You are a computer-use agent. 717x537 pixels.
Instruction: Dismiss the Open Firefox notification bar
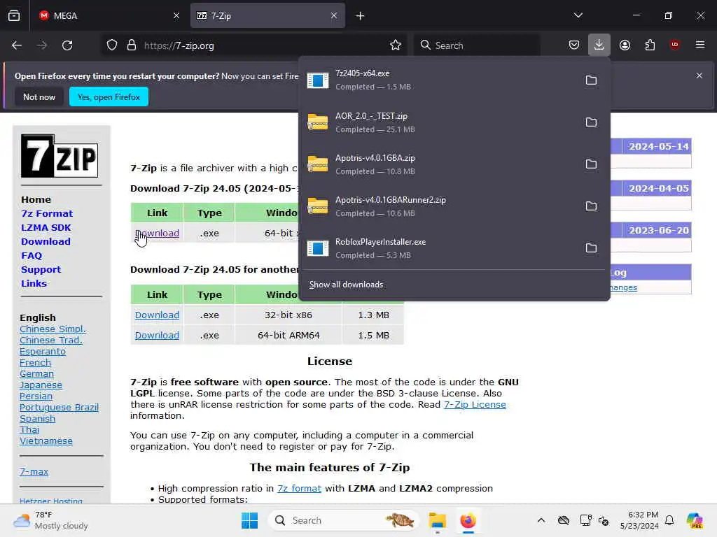699,76
